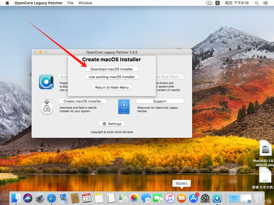Open Create macOS Installer in main window
Image resolution: width=274 pixels, height=205 pixels.
tap(82, 101)
